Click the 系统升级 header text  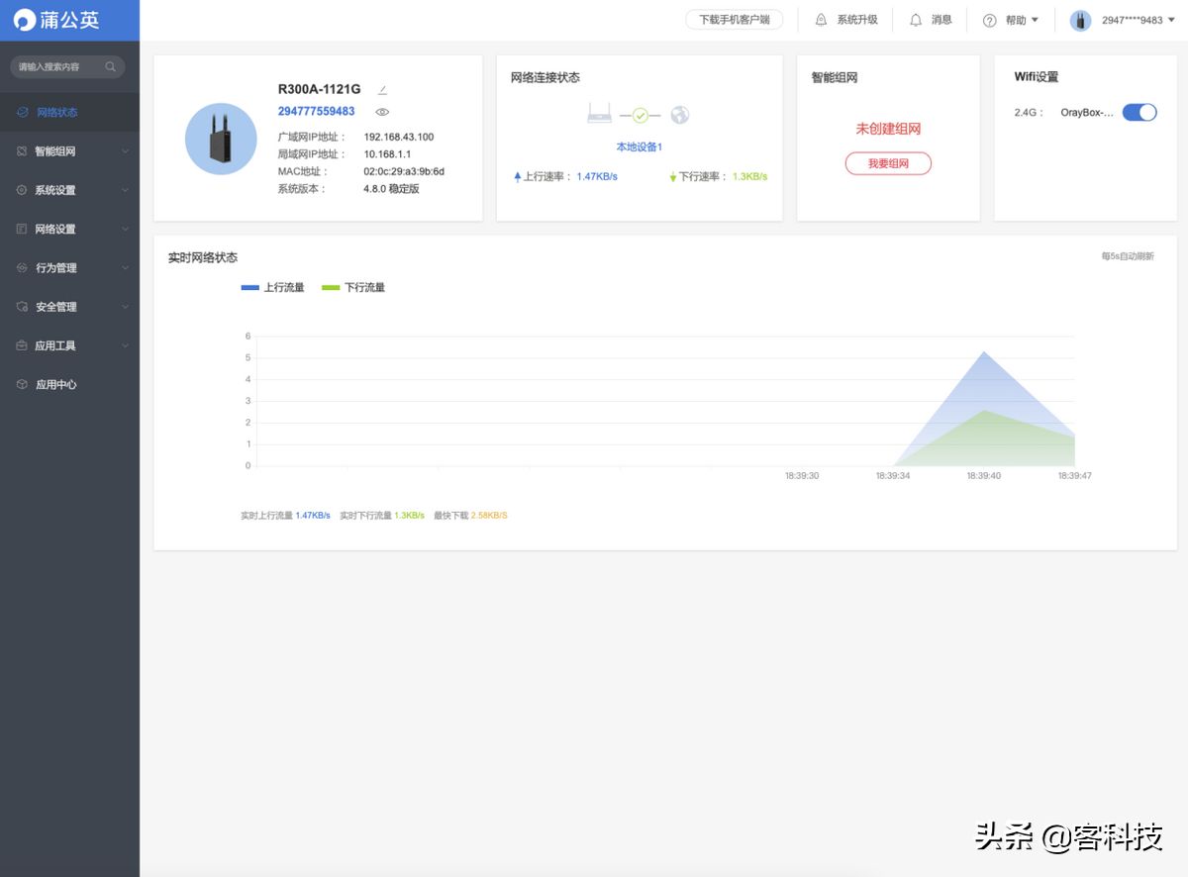tap(857, 20)
